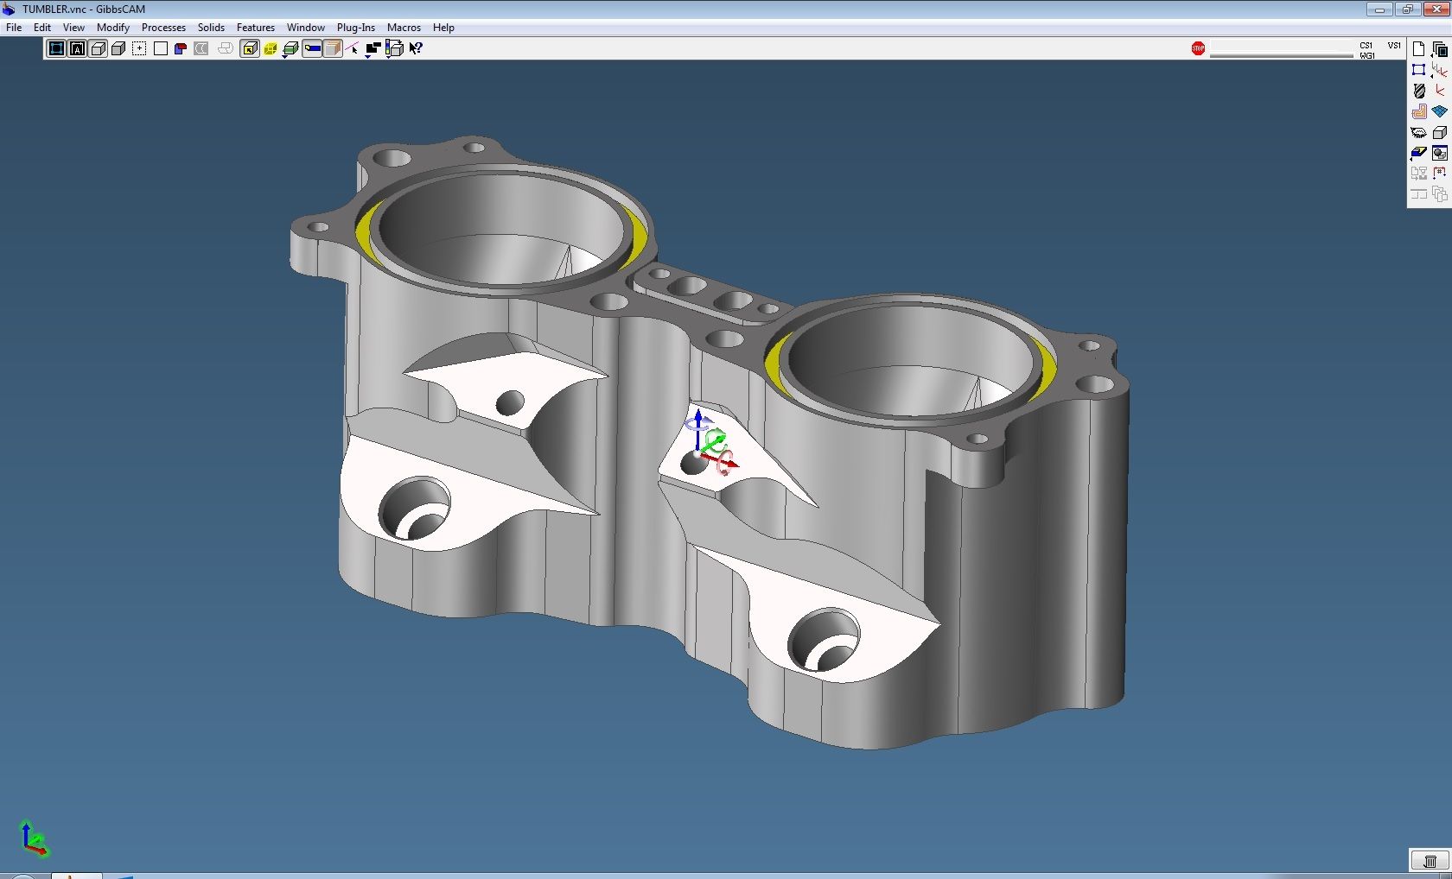This screenshot has height=879, width=1452.
Task: Open the View menu
Action: pos(73,28)
